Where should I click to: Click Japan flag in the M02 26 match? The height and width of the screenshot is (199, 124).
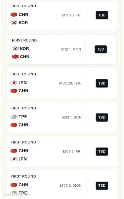click(14, 83)
